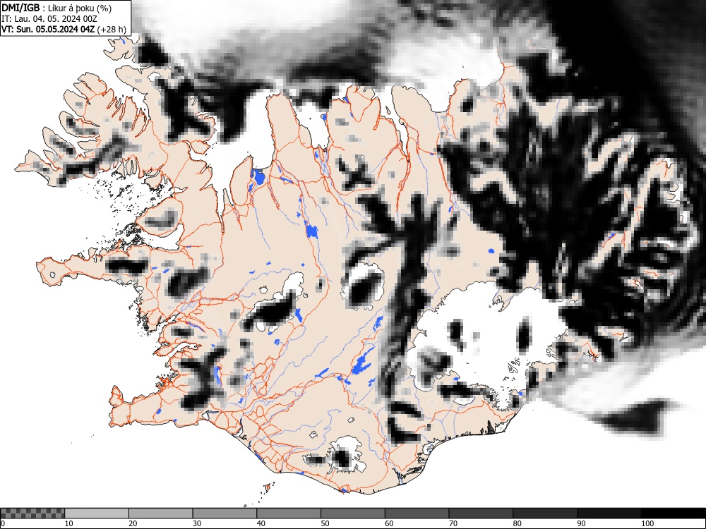Click the DMI/IGB title text
Viewport: 706px width, 529px height.
(20, 8)
